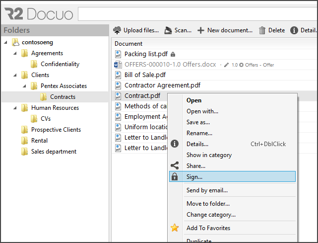Click the lock icon next to Packing list.pdf

(173, 54)
